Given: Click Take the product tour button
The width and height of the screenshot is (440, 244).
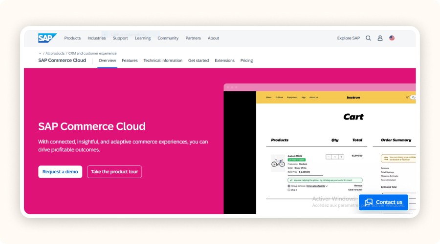Looking at the screenshot, I should coord(114,172).
